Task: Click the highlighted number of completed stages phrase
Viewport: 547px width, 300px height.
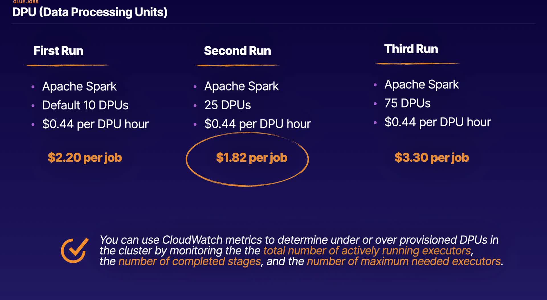Action: coord(189,261)
